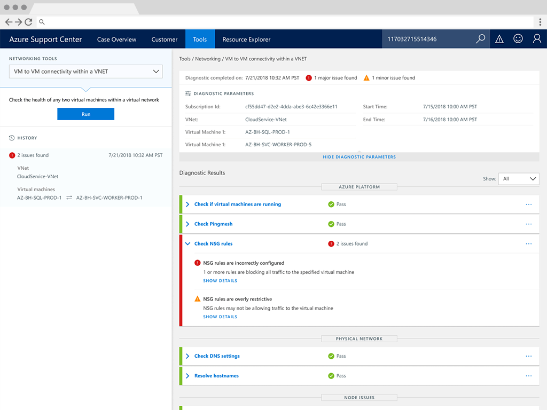The image size is (547, 410).
Task: Click the Node Issues section label
Action: (360, 397)
